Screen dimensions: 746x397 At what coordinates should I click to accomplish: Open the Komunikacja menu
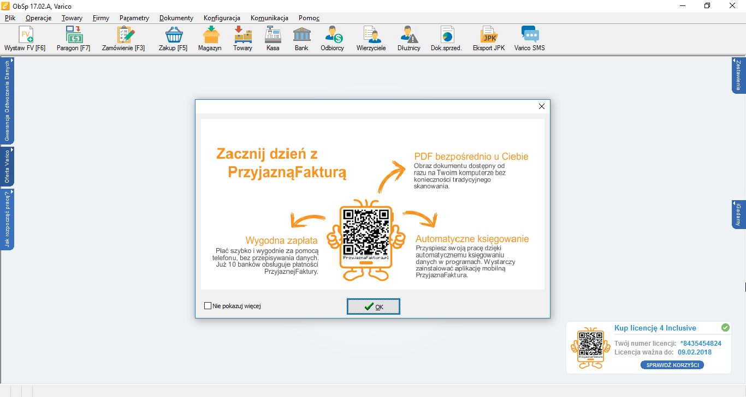tap(269, 18)
